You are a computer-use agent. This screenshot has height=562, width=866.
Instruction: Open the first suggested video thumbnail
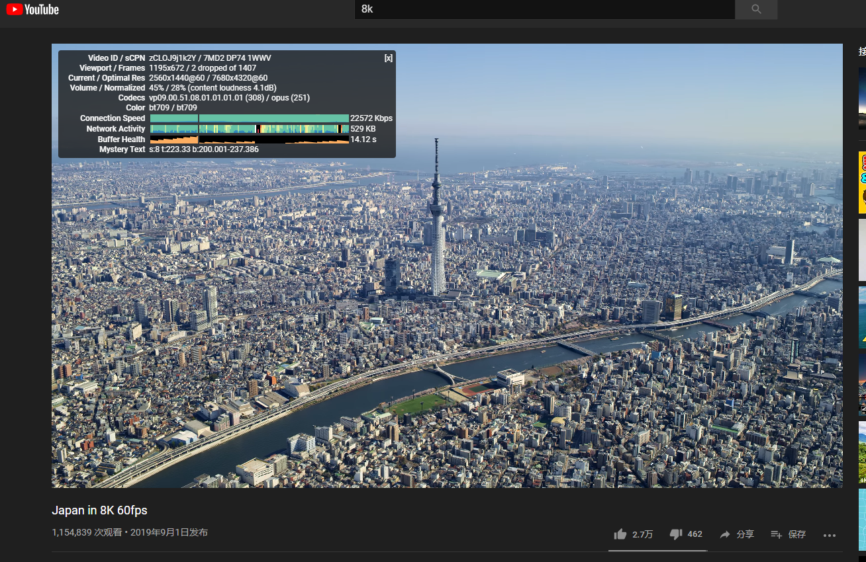pos(862,98)
